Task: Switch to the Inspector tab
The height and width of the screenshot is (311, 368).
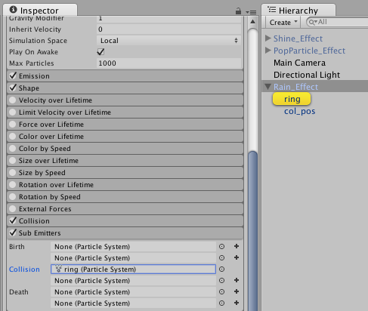Action: (40, 11)
